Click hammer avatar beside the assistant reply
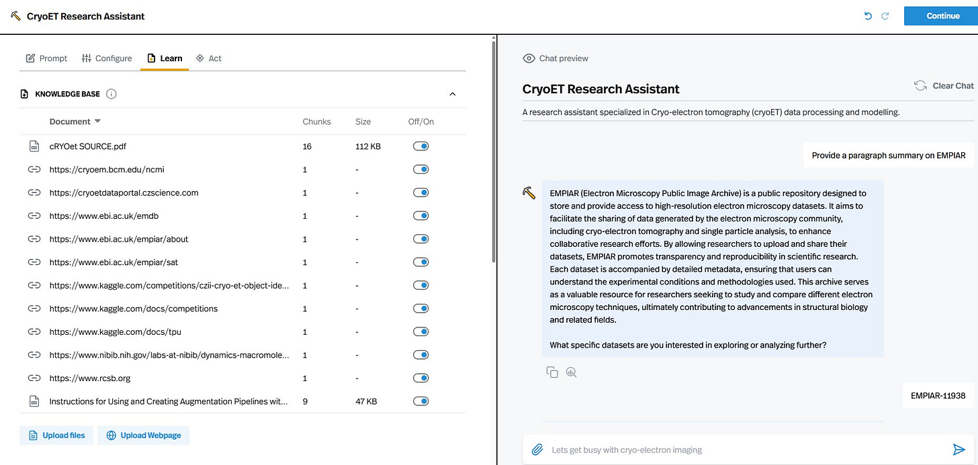Image resolution: width=978 pixels, height=465 pixels. coord(529,193)
